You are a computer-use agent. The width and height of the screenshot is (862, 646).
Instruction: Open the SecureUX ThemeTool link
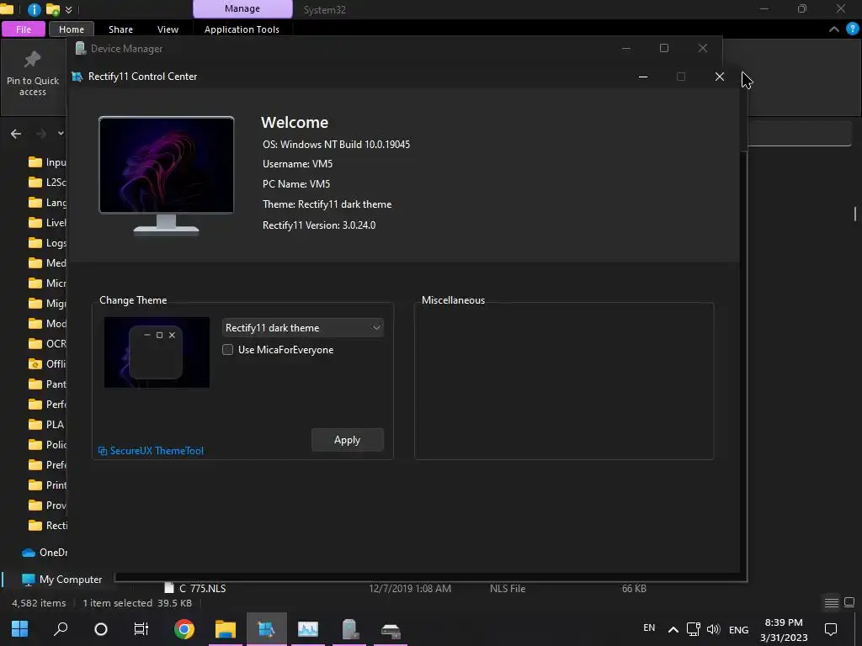[x=152, y=451]
